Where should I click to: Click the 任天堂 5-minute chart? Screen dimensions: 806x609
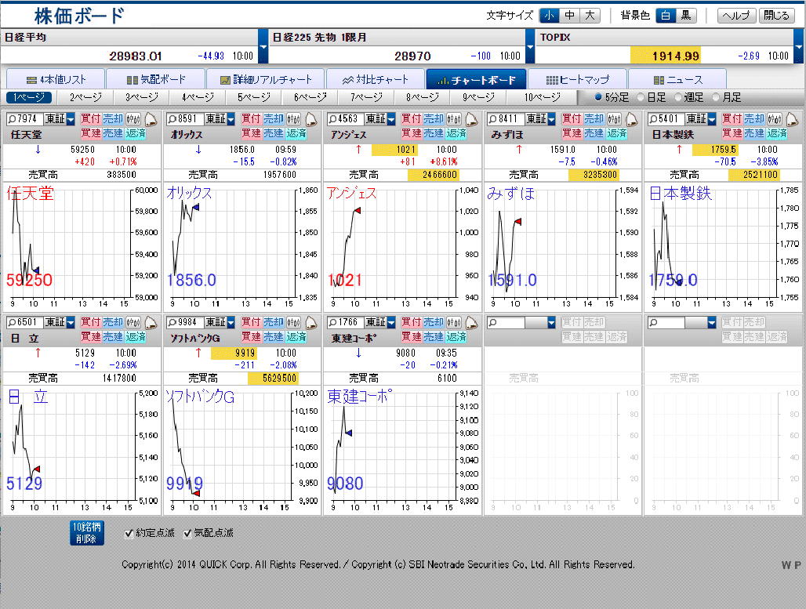click(82, 247)
